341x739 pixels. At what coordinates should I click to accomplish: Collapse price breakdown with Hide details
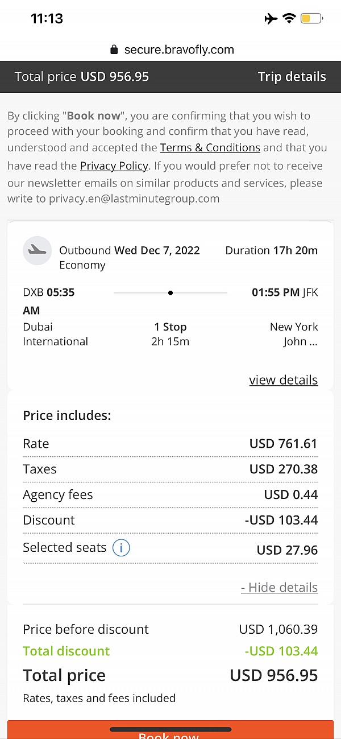[279, 587]
